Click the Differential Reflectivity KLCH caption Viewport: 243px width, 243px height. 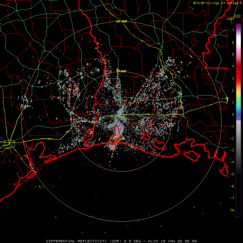(x=122, y=241)
